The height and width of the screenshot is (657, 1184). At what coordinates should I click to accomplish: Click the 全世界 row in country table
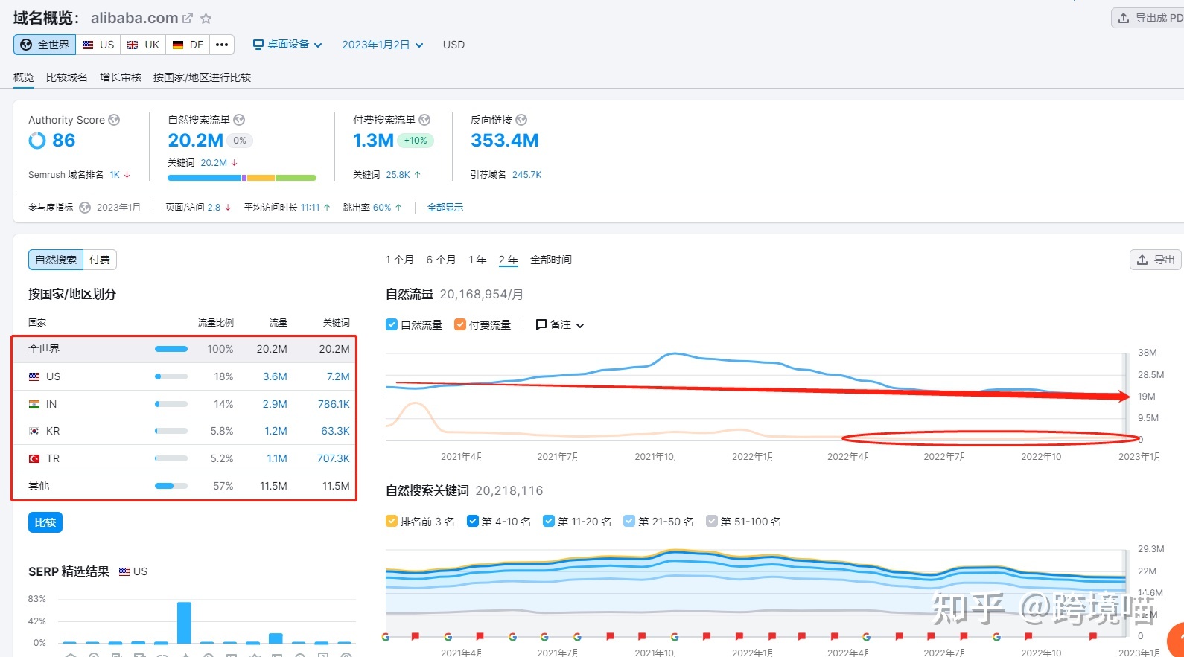point(185,349)
